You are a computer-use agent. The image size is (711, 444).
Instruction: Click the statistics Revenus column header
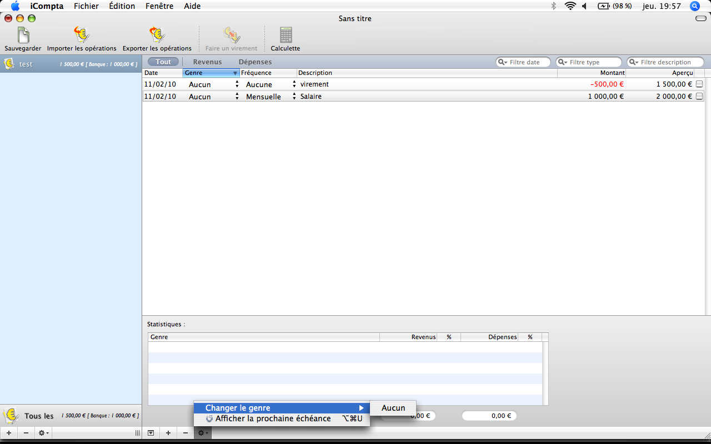point(408,337)
